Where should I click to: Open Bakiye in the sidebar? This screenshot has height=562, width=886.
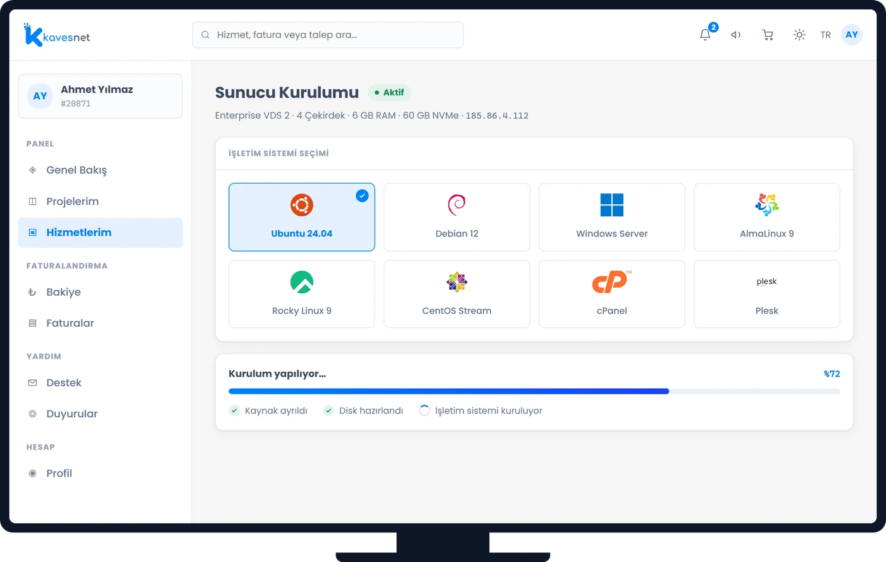100,292
